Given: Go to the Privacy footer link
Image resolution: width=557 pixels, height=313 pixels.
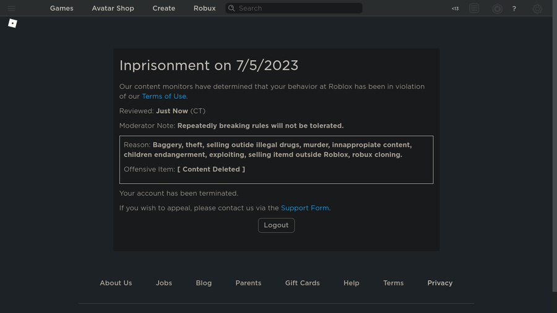Looking at the screenshot, I should tap(439, 283).
